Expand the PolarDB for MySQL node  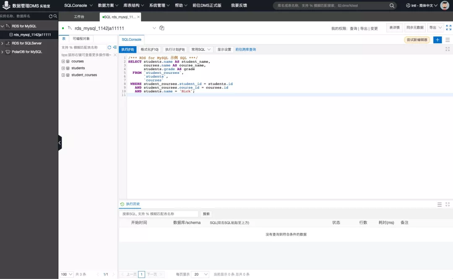pyautogui.click(x=3, y=52)
